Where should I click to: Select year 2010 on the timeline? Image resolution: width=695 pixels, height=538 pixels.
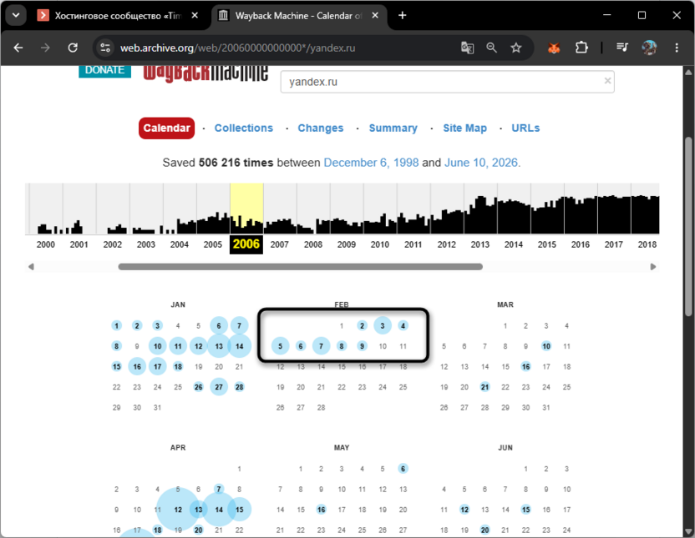point(380,244)
